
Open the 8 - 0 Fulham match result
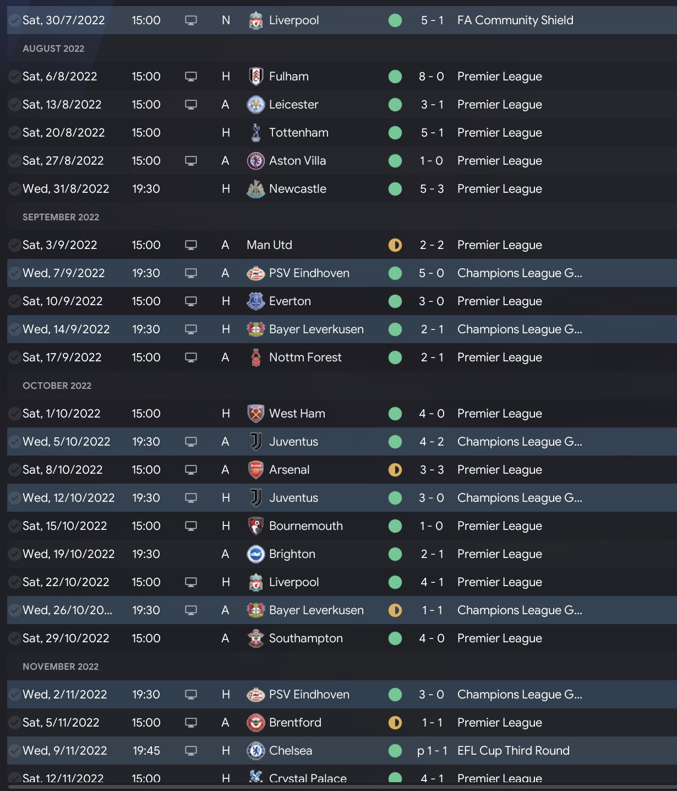[x=431, y=77]
